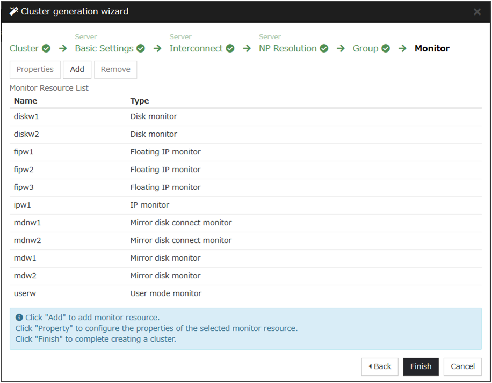
Task: Select the mdnw2 Mirror disk connect monitor
Action: tap(245, 240)
